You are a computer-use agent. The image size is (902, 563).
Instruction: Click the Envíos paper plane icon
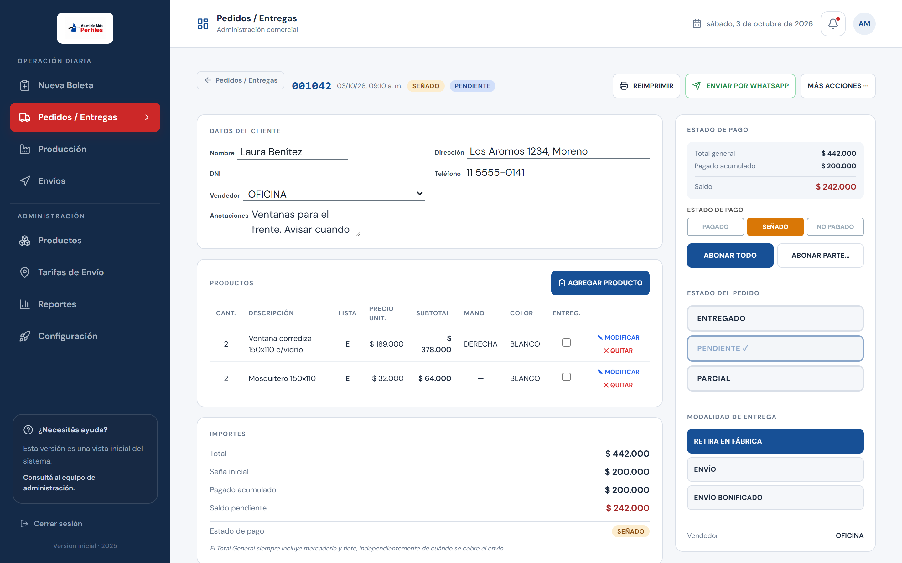[25, 181]
